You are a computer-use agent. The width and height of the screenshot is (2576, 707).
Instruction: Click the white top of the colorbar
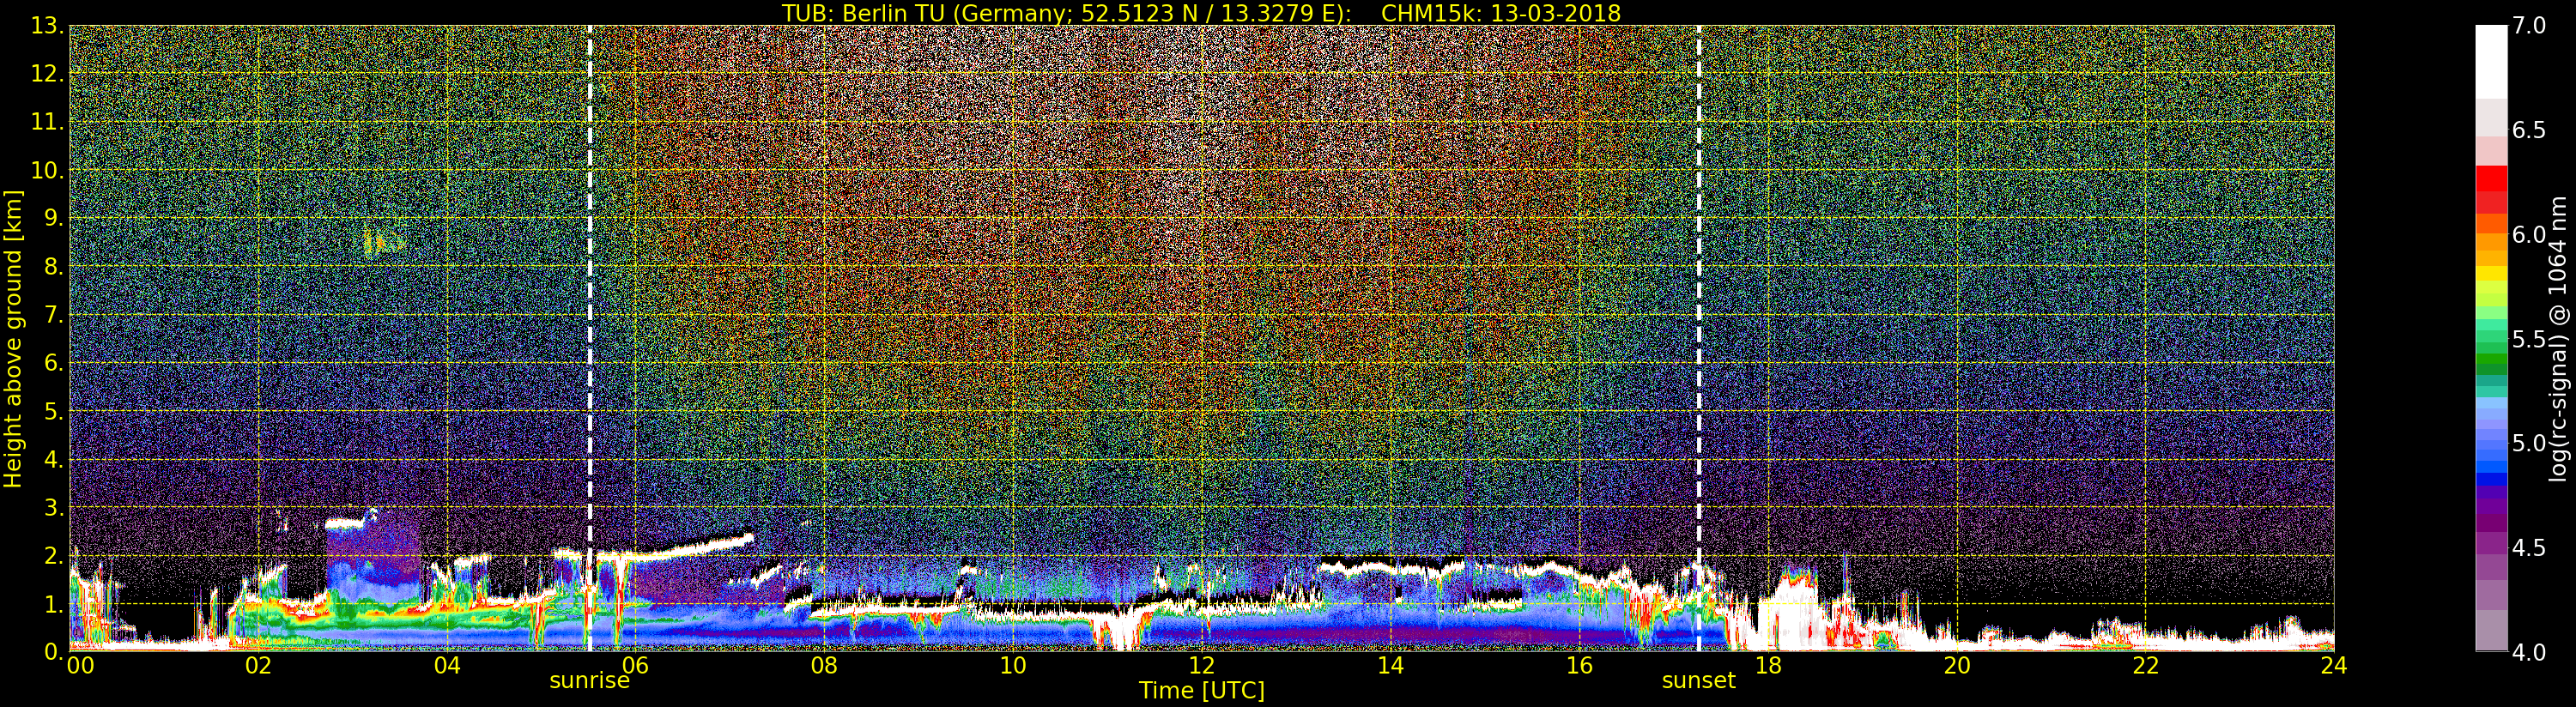point(2491,60)
